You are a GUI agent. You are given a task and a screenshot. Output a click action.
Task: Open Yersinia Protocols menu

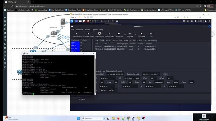point(79,30)
